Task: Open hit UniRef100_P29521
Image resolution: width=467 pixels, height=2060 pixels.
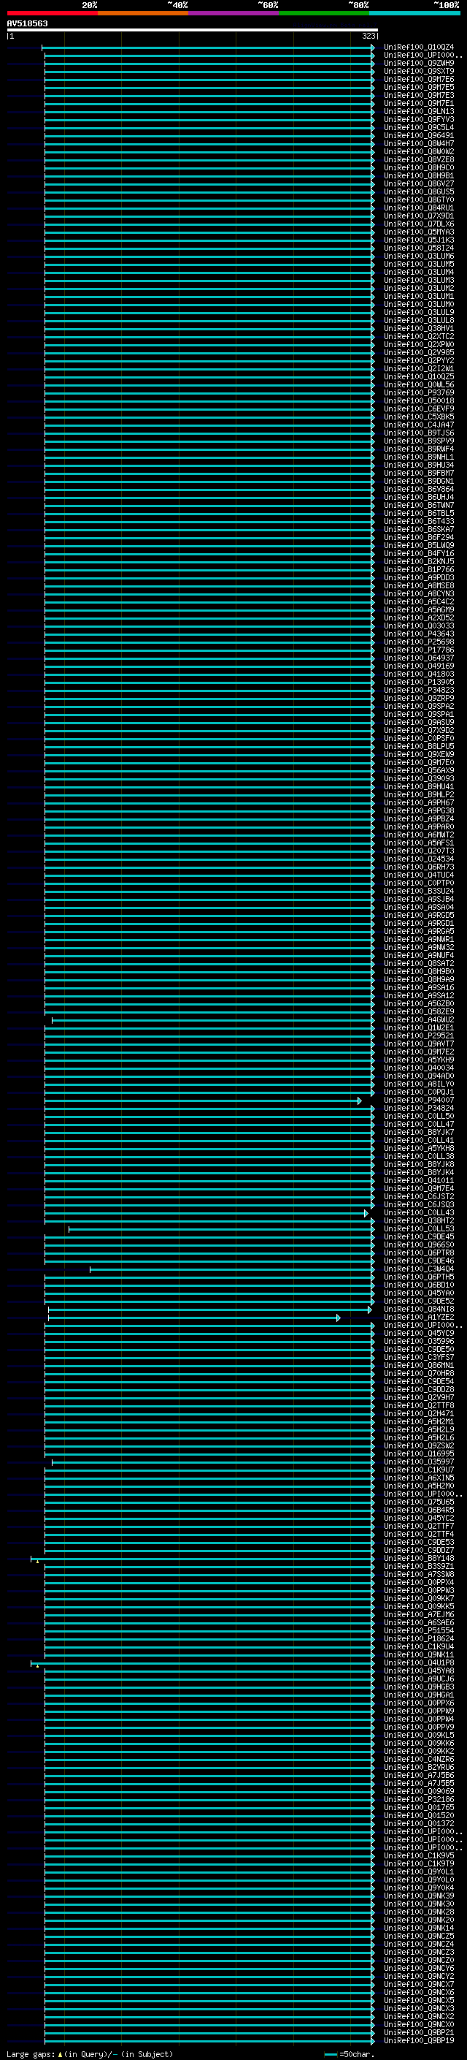Action: point(418,1035)
